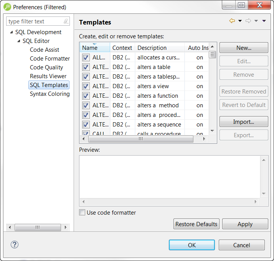Enable Use code formatter checkbox
This screenshot has height=261, width=274.
[x=82, y=213]
